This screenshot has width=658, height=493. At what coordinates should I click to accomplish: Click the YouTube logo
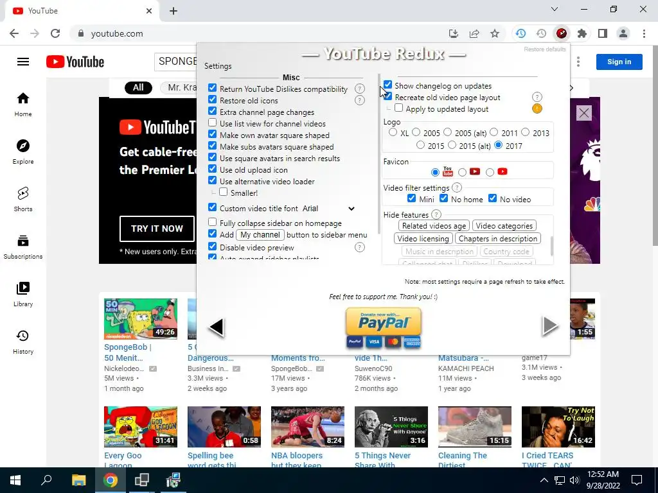pyautogui.click(x=75, y=62)
